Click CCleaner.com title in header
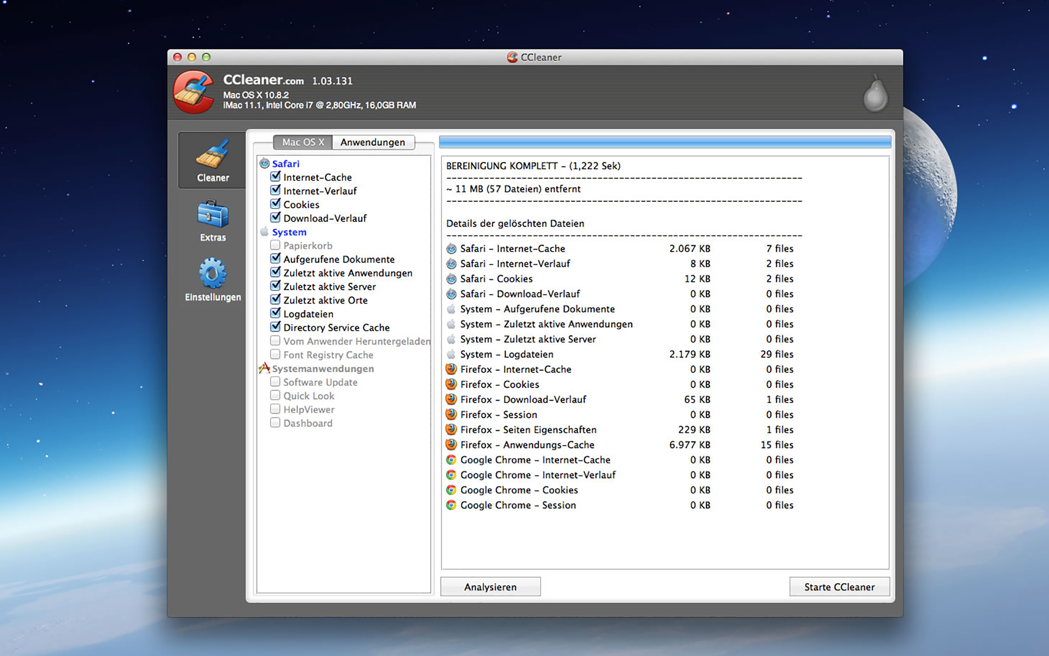Screen dimensions: 1049x656 [x=263, y=80]
